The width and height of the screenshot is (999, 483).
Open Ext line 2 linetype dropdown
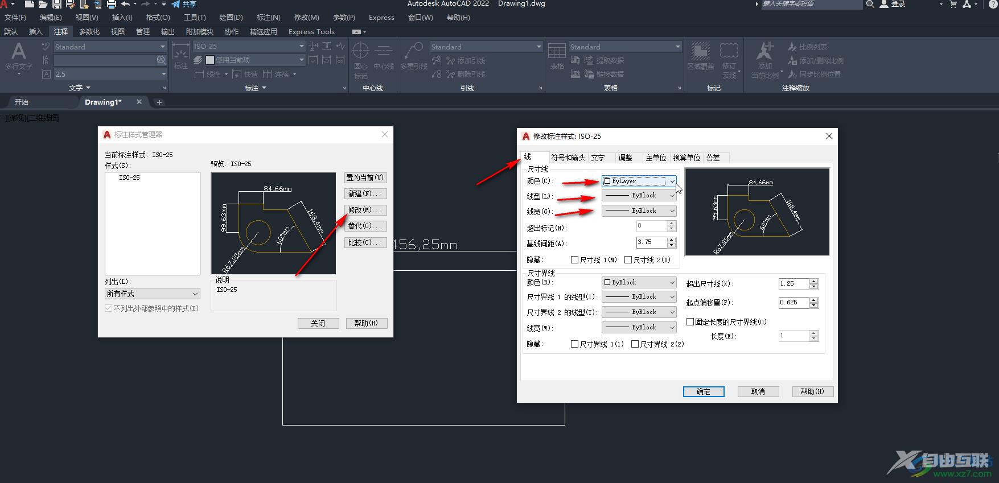click(639, 312)
